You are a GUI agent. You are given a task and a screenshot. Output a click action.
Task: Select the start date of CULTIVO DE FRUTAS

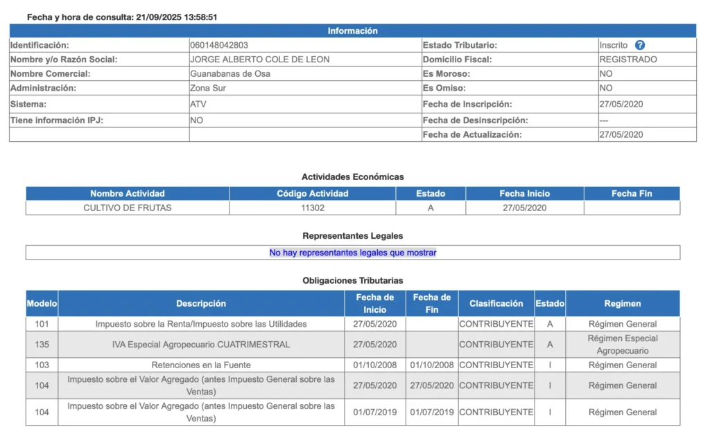tap(525, 208)
